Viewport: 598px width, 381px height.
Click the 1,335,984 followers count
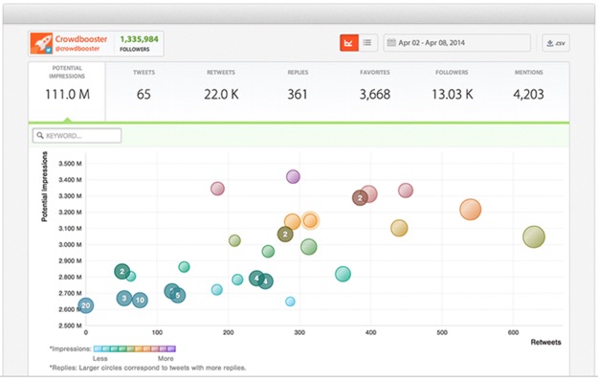click(x=139, y=39)
